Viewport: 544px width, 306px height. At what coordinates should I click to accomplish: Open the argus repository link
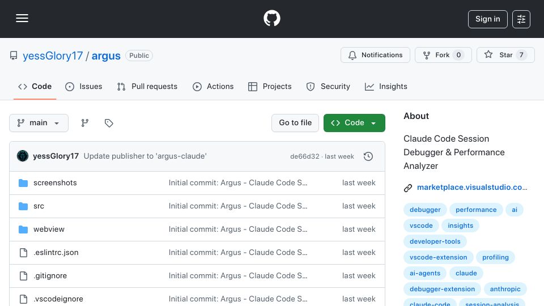click(106, 56)
